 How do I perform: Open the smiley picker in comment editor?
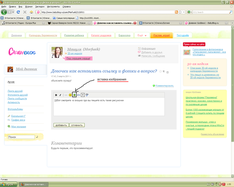point(70,95)
